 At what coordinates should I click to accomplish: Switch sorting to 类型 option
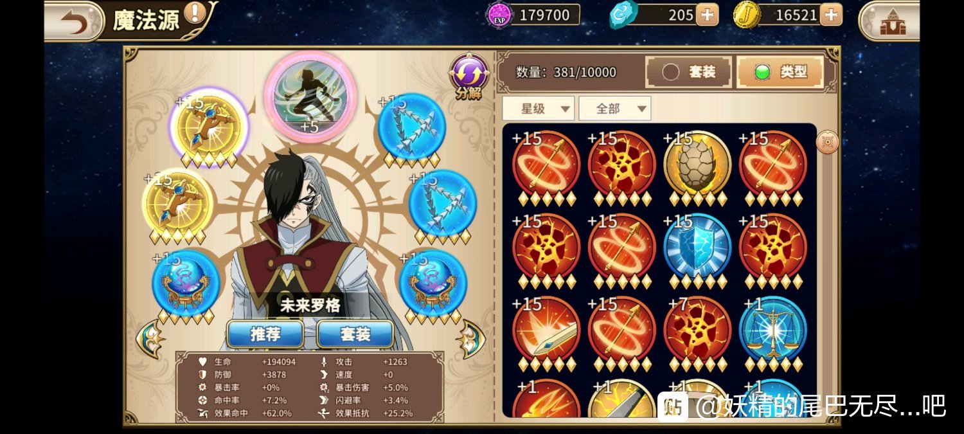[x=780, y=72]
